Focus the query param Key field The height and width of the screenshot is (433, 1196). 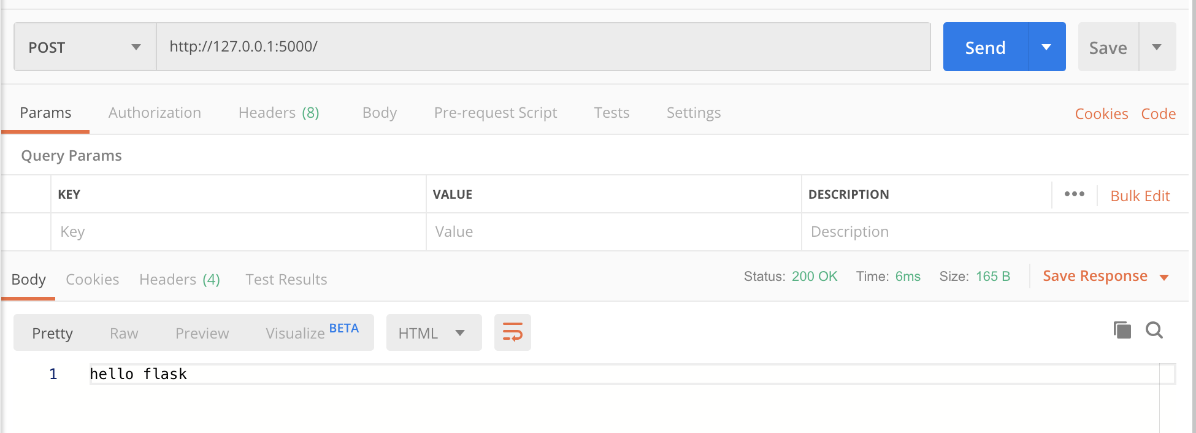click(239, 232)
